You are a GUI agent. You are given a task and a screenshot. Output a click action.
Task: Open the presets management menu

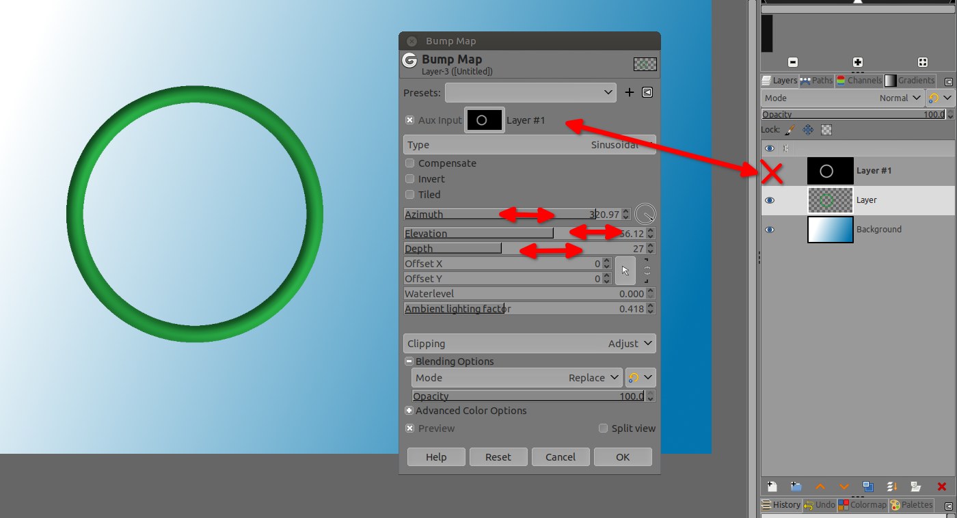point(647,92)
